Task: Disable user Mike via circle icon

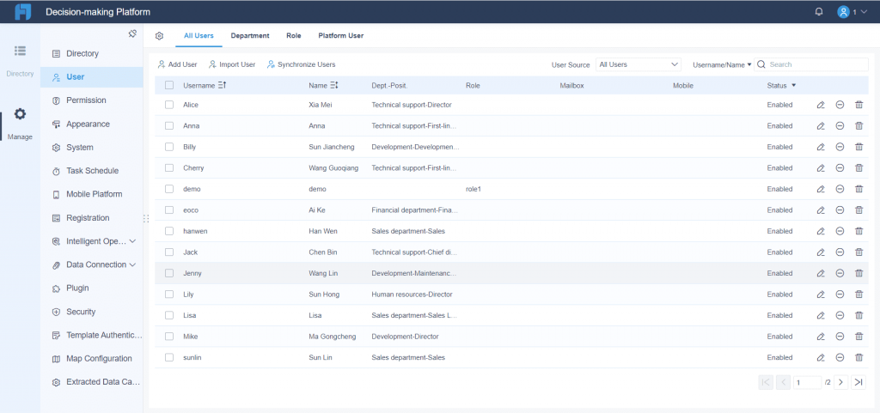Action: [x=840, y=337]
